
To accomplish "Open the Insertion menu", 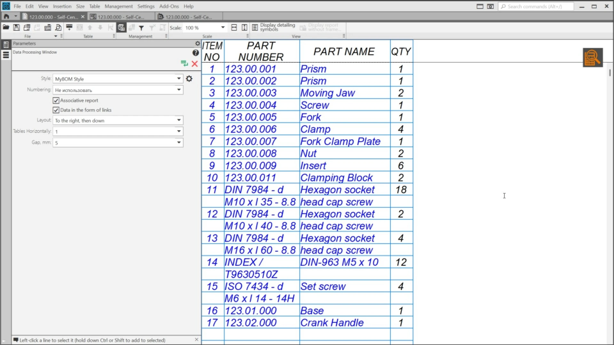I will click(x=62, y=6).
